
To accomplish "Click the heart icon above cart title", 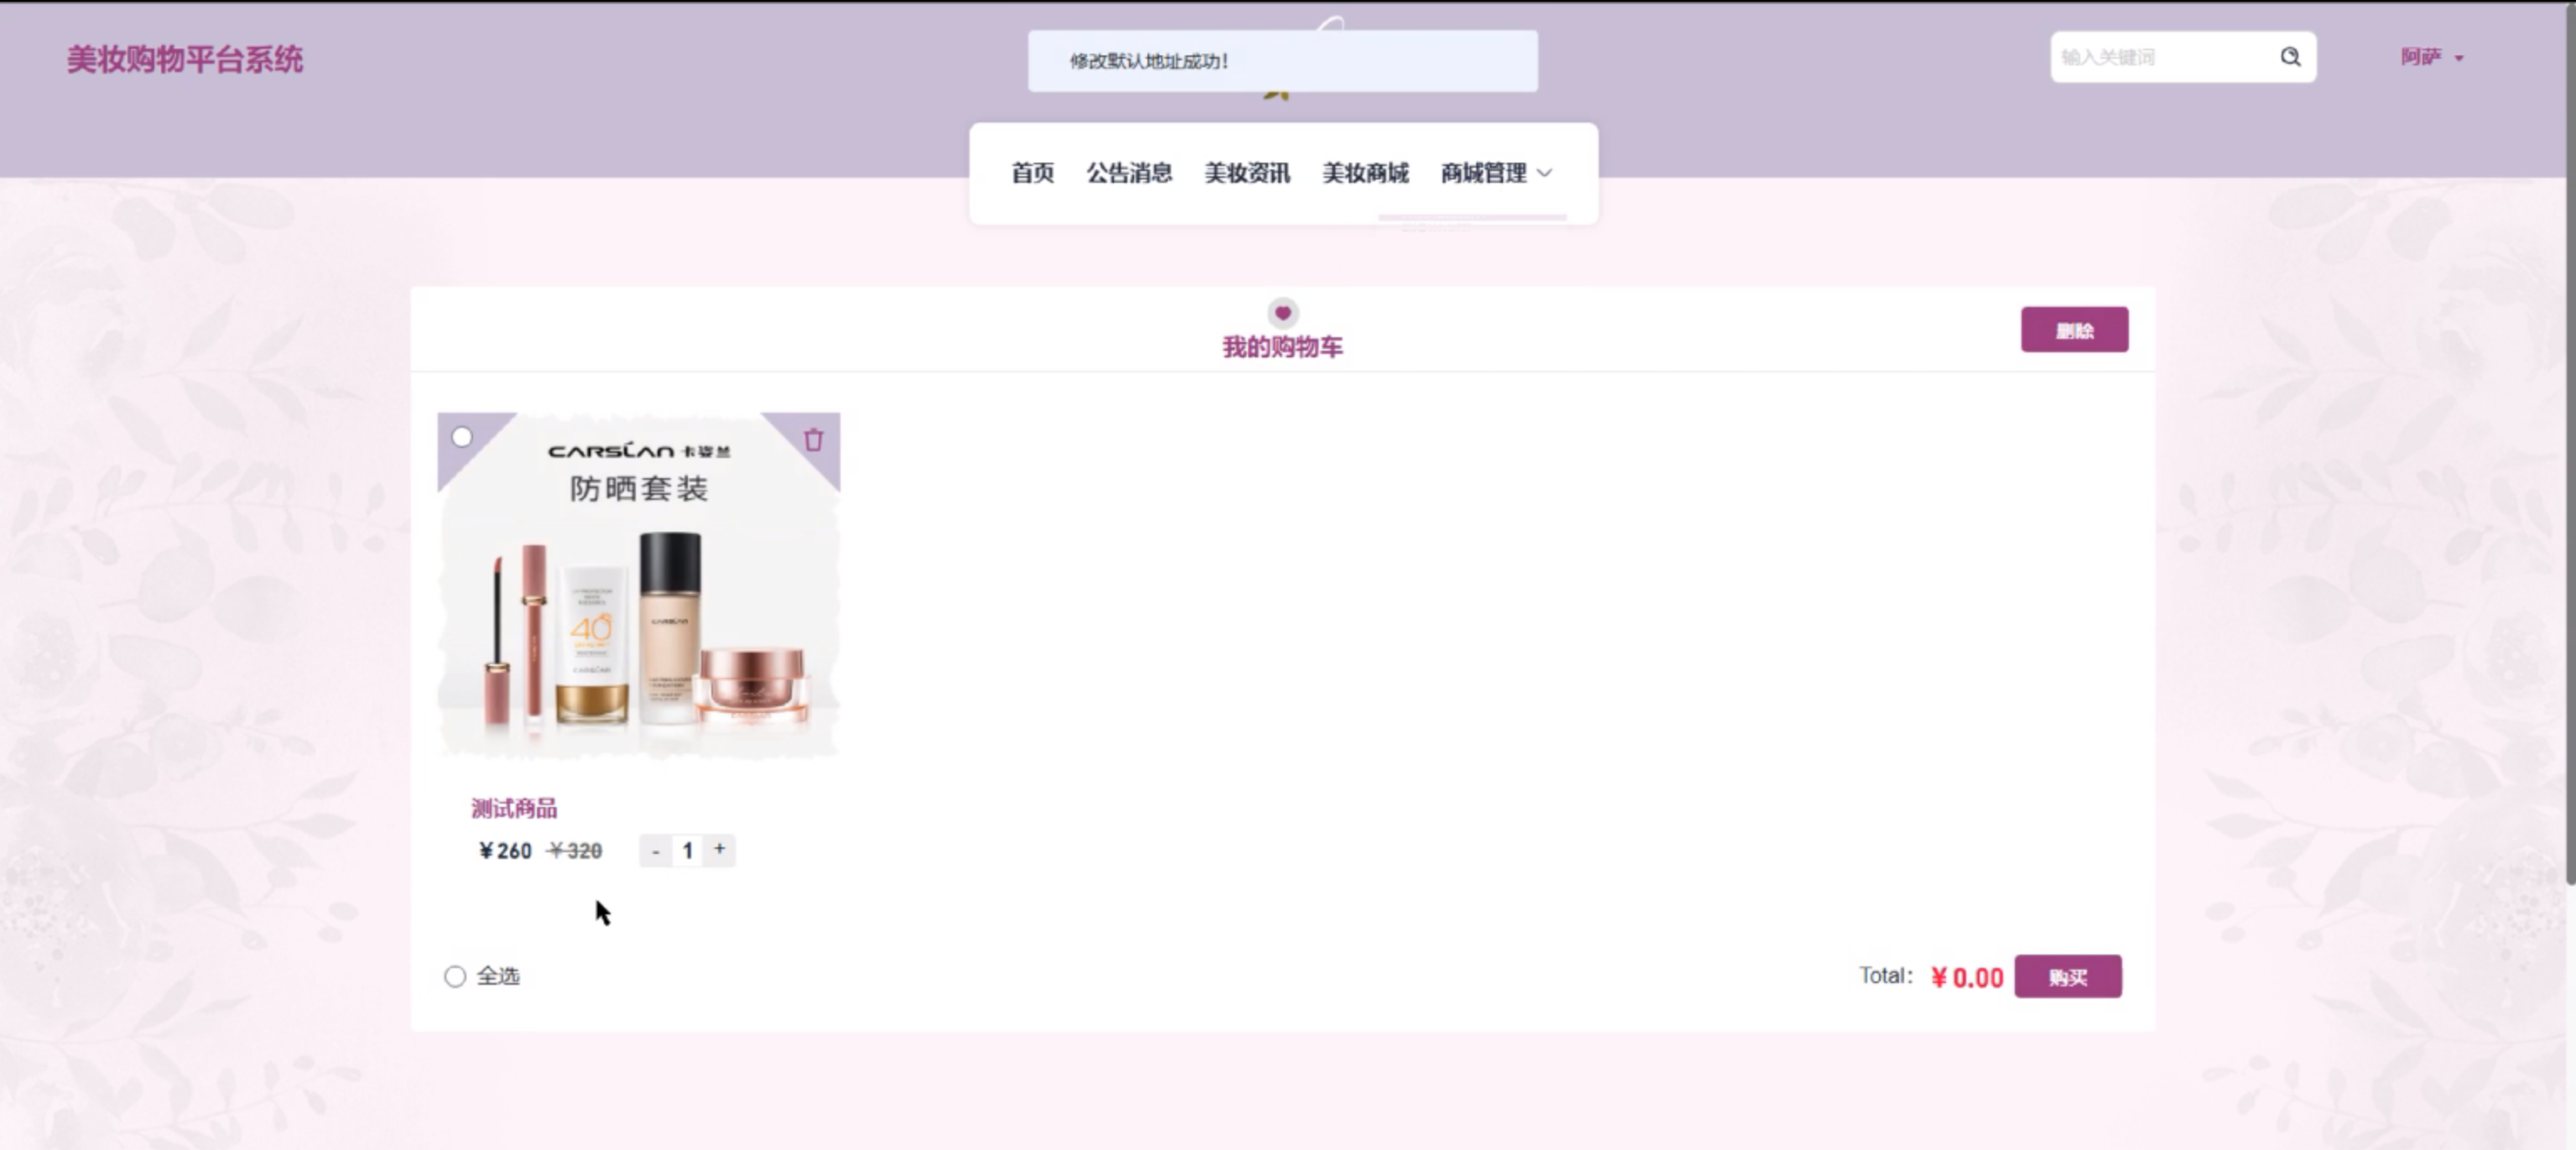I will coord(1282,313).
